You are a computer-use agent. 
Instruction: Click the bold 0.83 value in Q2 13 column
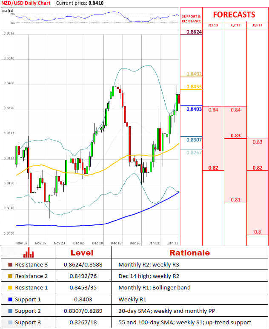[x=235, y=136]
